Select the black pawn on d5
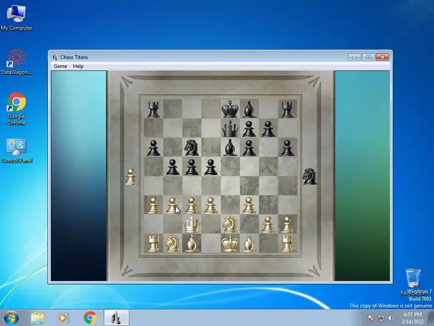 [x=211, y=167]
